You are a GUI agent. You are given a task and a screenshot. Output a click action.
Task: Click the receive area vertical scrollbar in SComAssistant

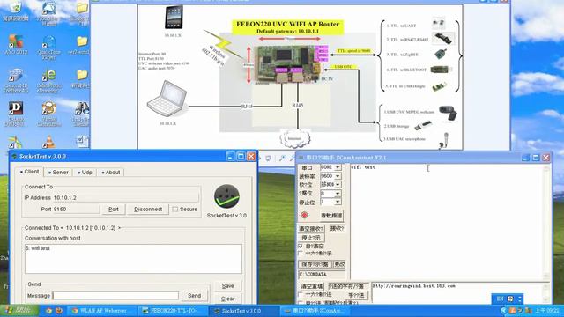pos(546,222)
